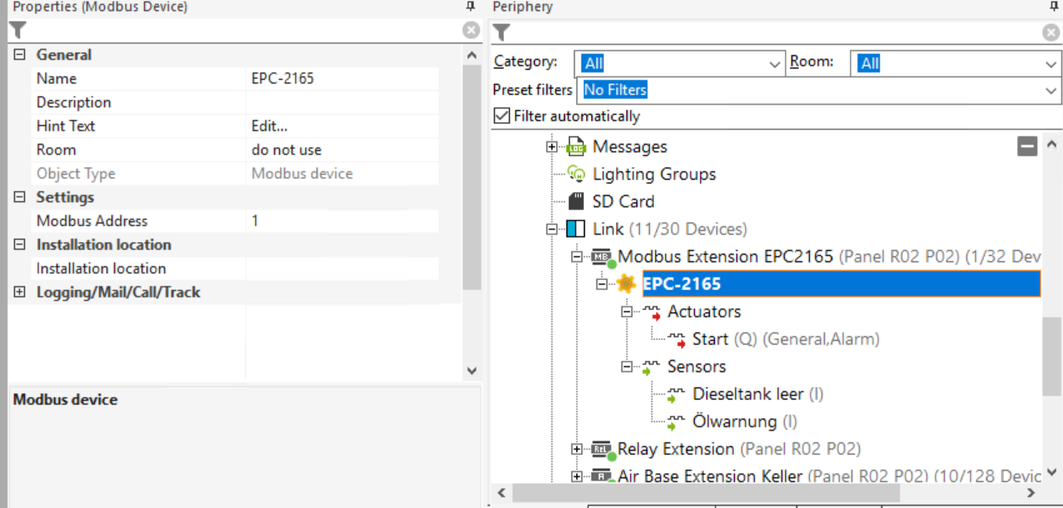Select the Start actuator item
The width and height of the screenshot is (1063, 508).
[x=710, y=339]
